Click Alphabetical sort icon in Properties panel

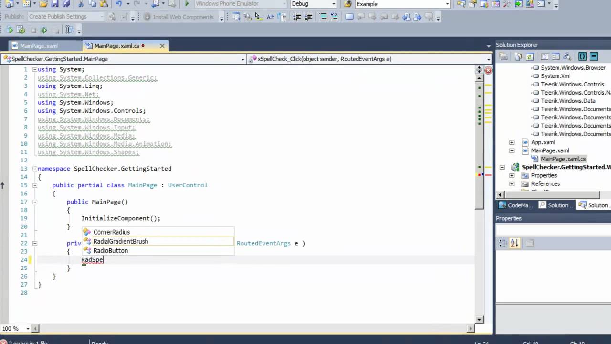point(514,243)
